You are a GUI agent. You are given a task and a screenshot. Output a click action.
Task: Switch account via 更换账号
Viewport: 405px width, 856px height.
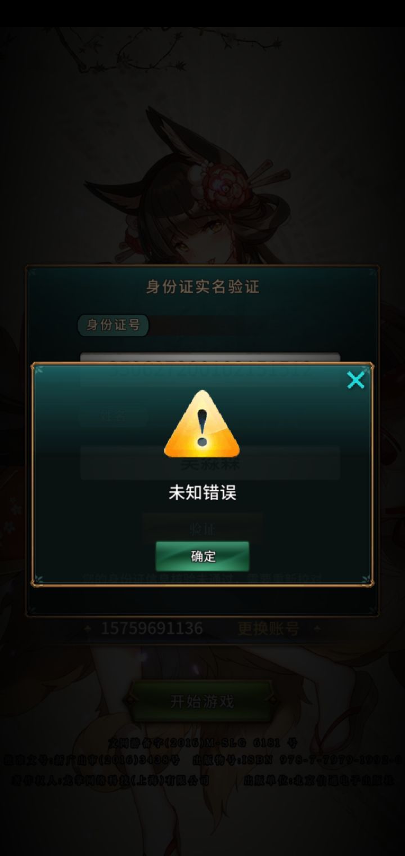click(x=268, y=628)
